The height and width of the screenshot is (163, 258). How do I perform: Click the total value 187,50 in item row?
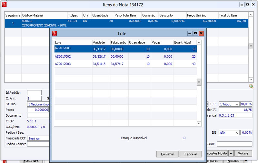pyautogui.click(x=241, y=21)
